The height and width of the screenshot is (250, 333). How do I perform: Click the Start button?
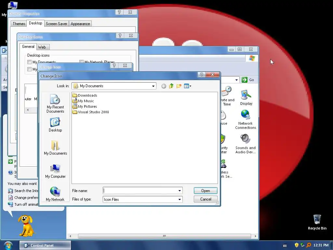tap(8, 245)
